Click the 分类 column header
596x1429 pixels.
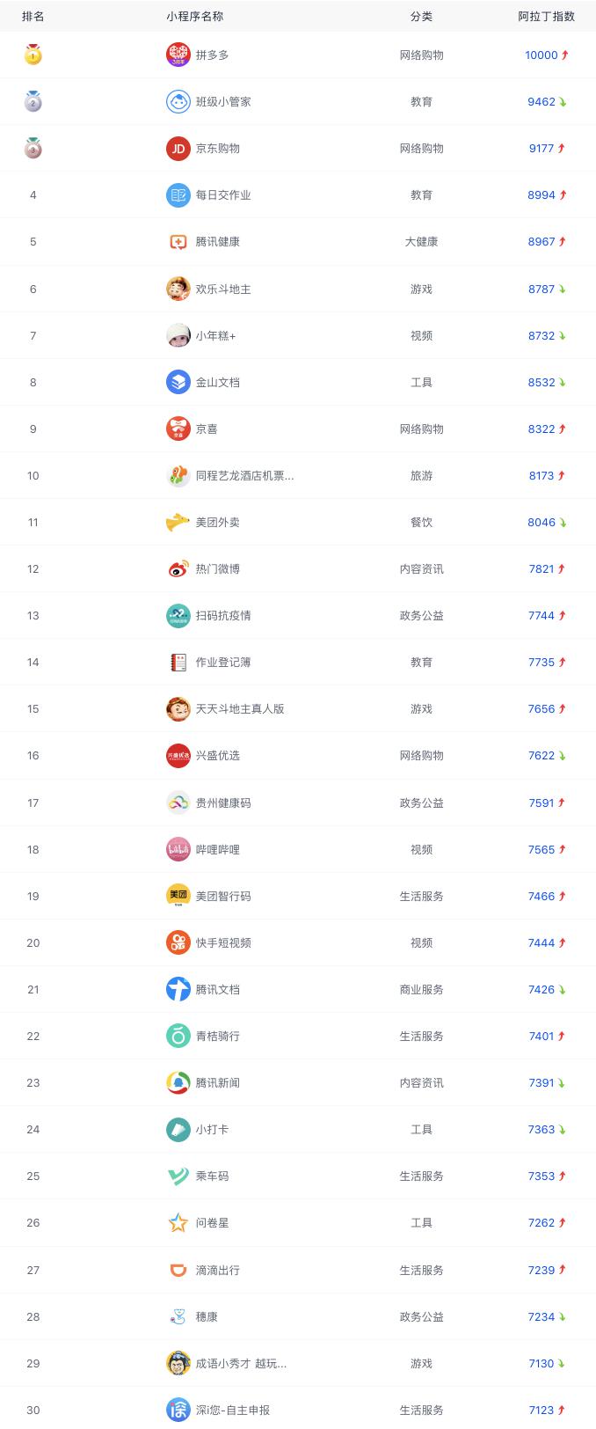[x=421, y=17]
